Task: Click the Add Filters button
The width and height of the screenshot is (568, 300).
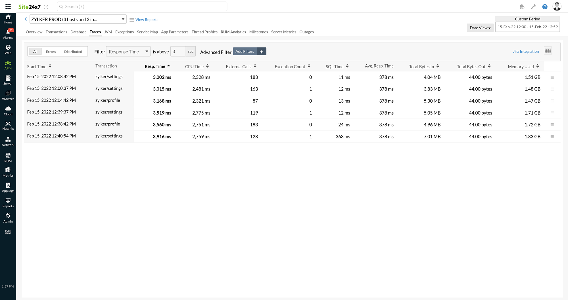Action: coord(245,51)
